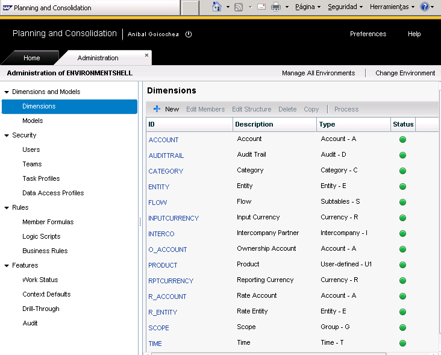
Task: Click the IE Home icon
Action: pyautogui.click(x=217, y=7)
